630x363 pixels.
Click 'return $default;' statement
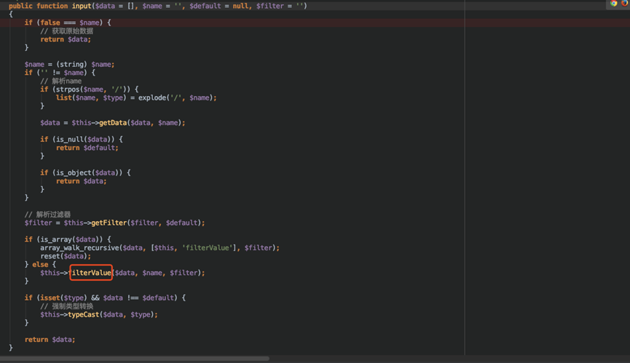click(87, 148)
